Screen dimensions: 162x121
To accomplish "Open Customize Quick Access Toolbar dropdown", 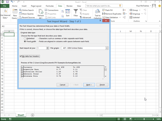I will (24, 2).
